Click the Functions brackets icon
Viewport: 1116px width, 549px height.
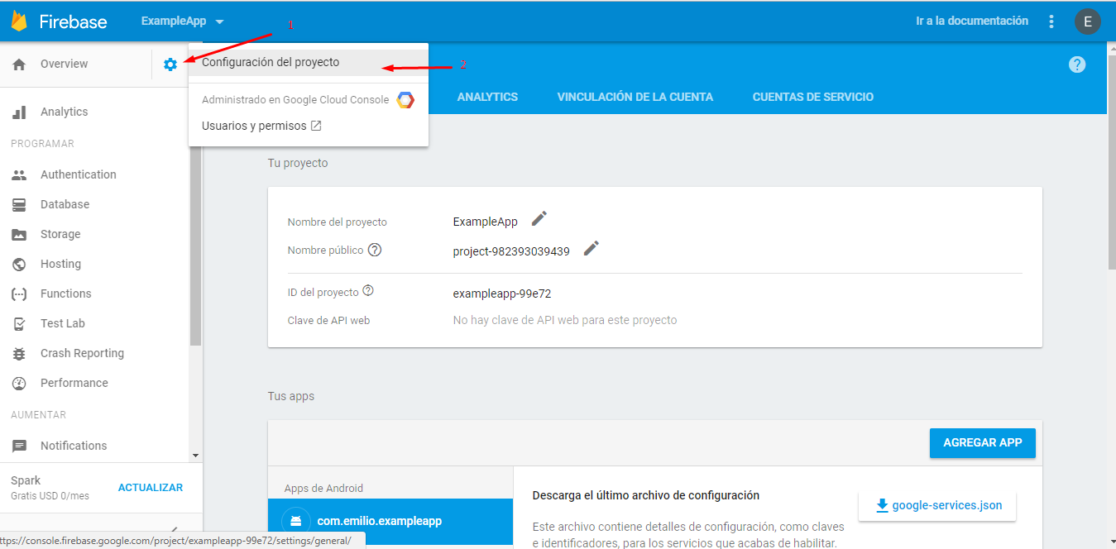tap(19, 294)
